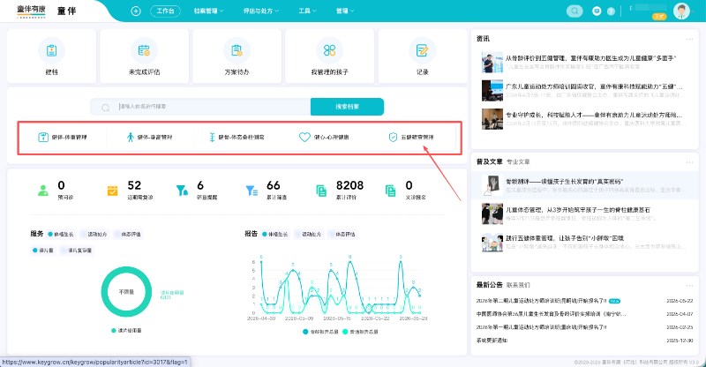
Task: Click the search icon in the top header
Action: pos(575,11)
